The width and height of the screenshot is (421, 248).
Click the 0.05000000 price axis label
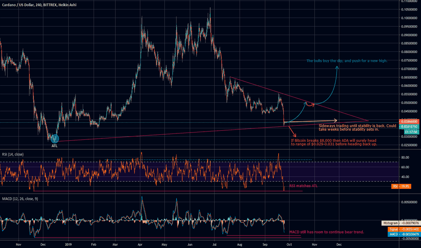pos(409,103)
